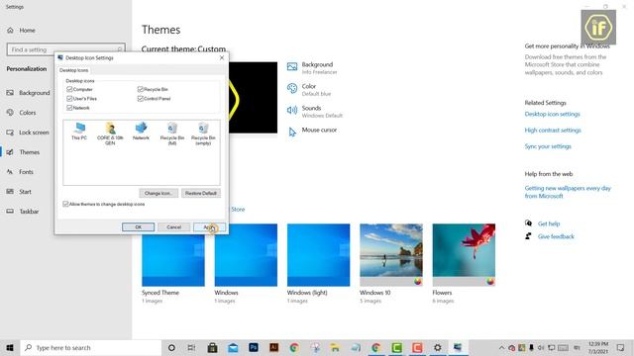Click the Mouse cursor icon
Image resolution: width=634 pixels, height=356 pixels.
coord(292,132)
